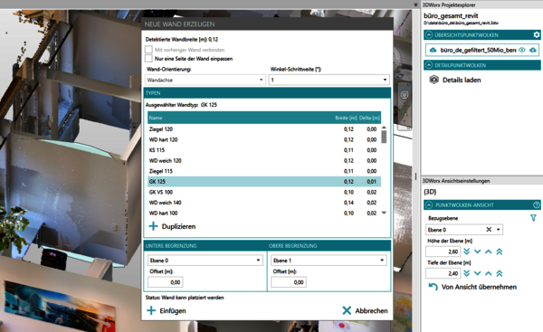Open Obere Begrenzung Ebene 1 dropdown
The height and width of the screenshot is (332, 543).
[x=329, y=261]
